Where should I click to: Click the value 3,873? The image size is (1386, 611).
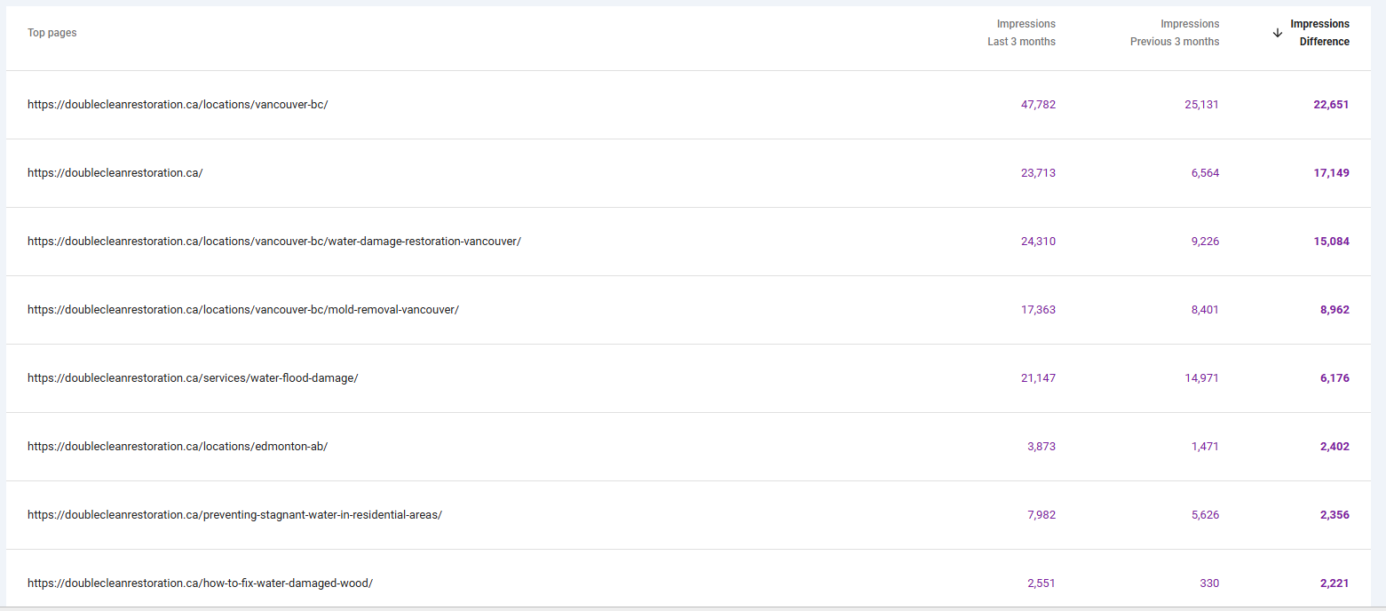[x=1041, y=447]
